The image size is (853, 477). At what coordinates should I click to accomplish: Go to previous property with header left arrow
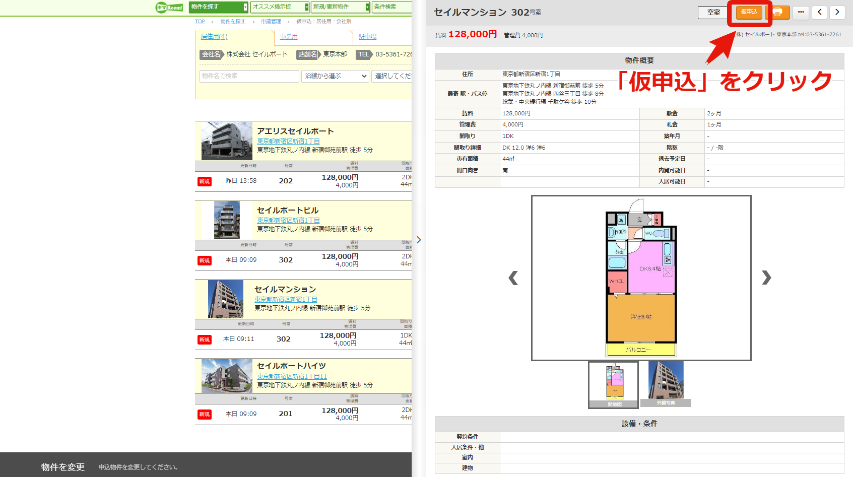(820, 12)
